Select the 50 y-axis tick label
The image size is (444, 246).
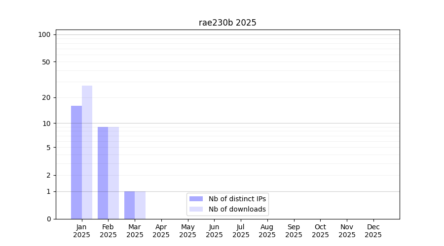point(46,62)
